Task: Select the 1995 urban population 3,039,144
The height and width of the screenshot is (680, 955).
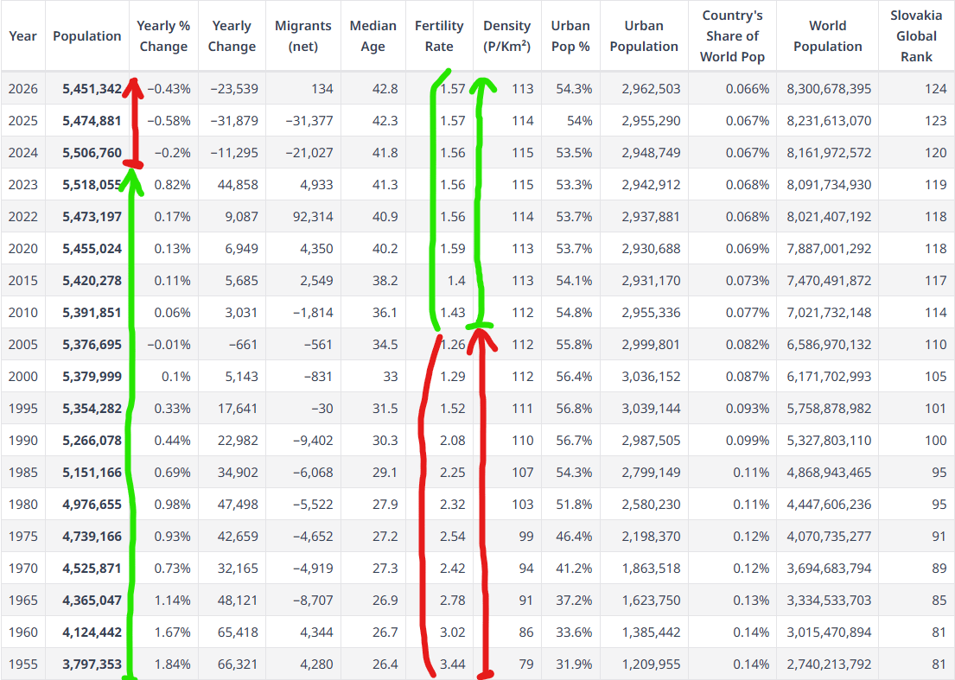Action: coord(651,409)
